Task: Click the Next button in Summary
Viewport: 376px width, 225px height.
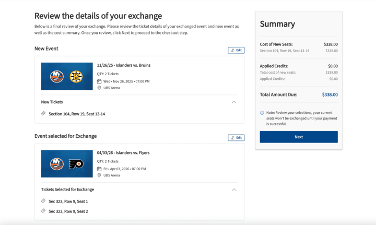Action: click(299, 137)
